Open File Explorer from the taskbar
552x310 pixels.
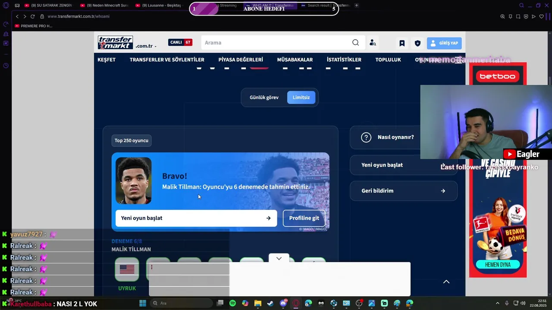[x=257, y=303]
